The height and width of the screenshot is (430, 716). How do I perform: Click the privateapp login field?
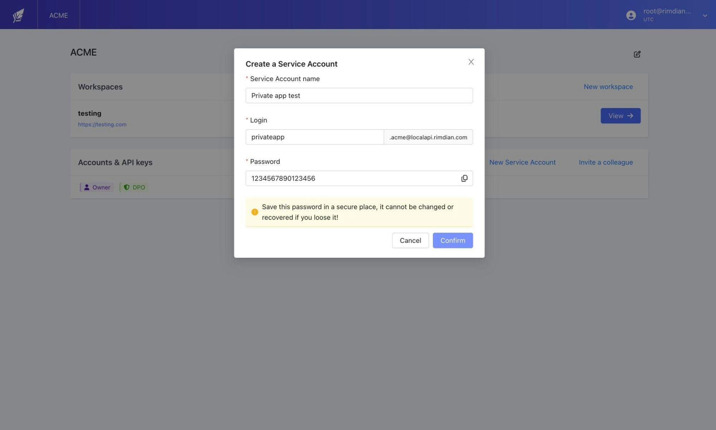point(314,137)
